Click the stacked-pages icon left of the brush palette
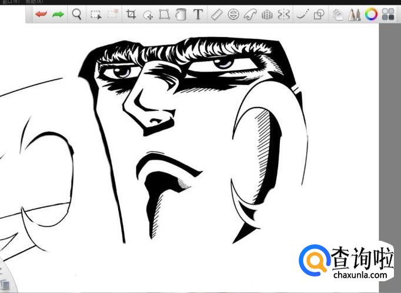 pos(337,15)
